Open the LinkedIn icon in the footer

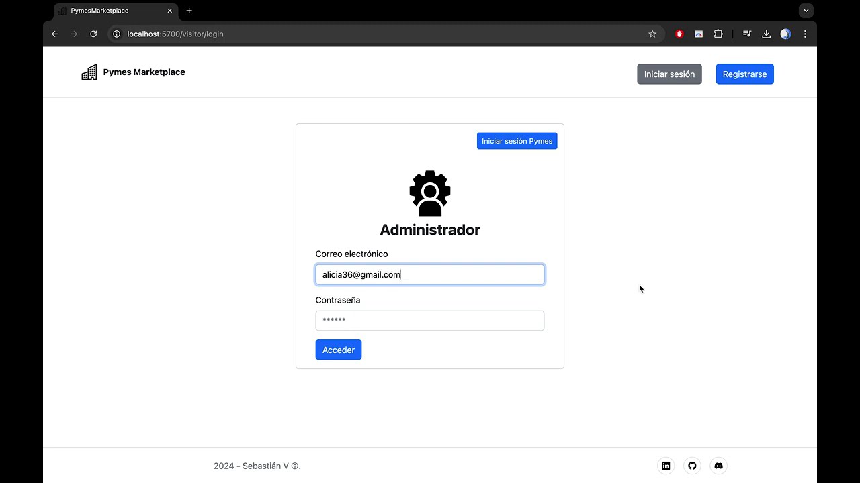point(666,466)
